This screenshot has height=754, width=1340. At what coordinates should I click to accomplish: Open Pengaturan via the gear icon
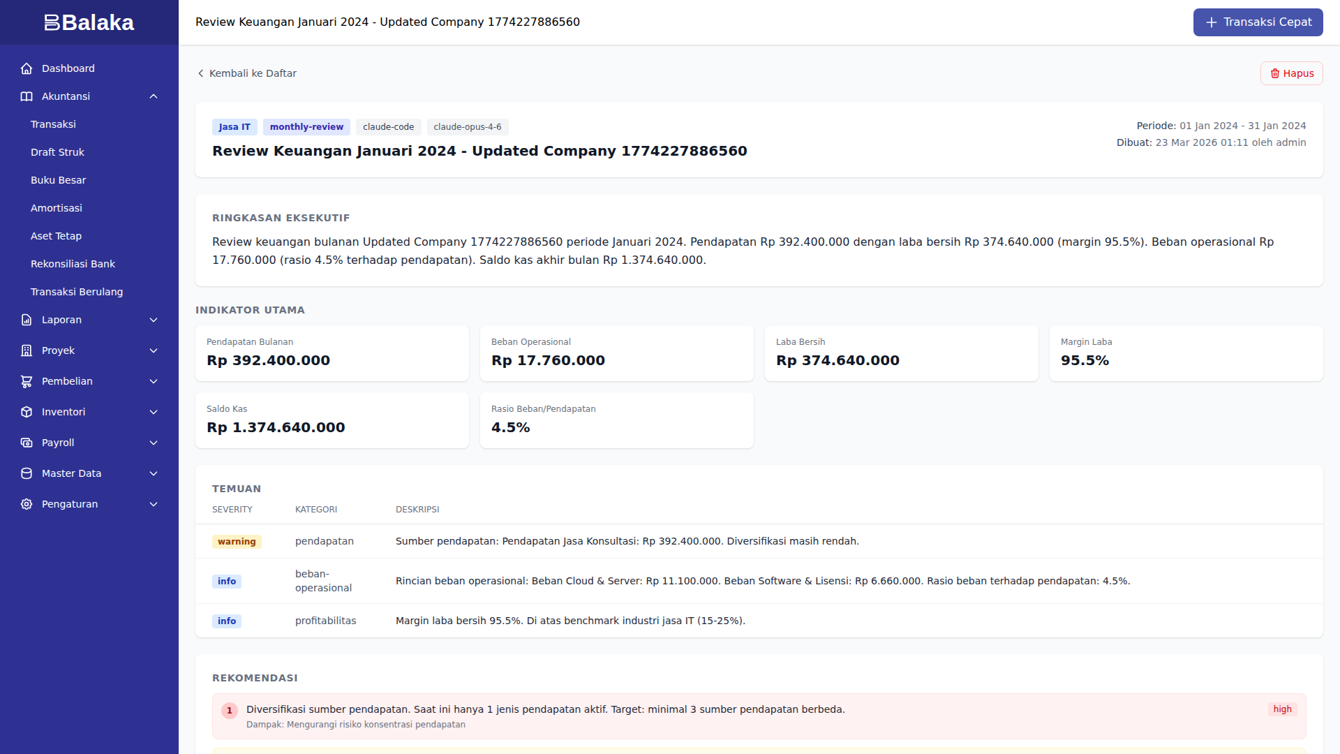click(27, 504)
